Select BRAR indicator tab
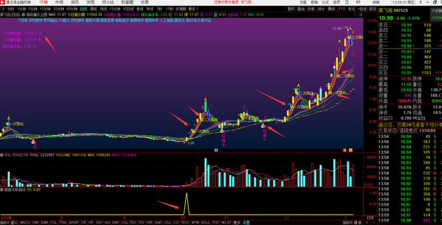 (x=74, y=223)
